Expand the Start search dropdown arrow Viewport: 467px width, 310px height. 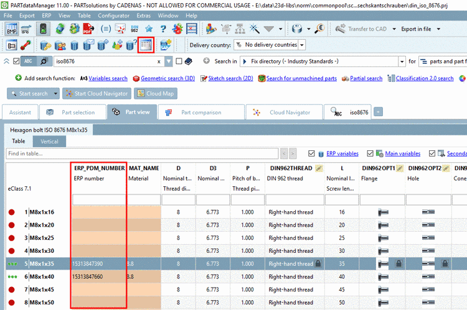click(x=56, y=94)
